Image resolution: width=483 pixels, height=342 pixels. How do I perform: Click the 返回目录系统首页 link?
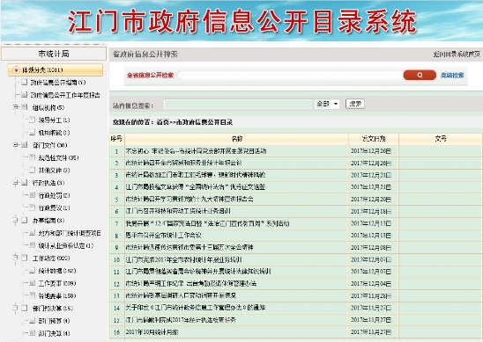pos(457,55)
